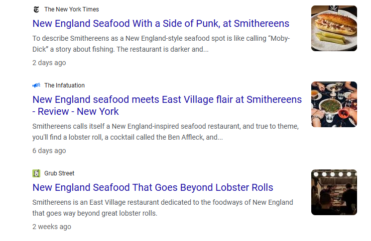
Task: Click the '2 weeks ago' timestamp
Action: [x=52, y=227]
